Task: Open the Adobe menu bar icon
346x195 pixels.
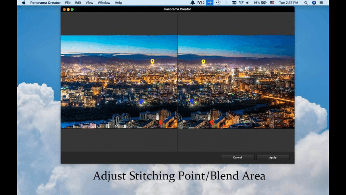Action: click(201, 3)
